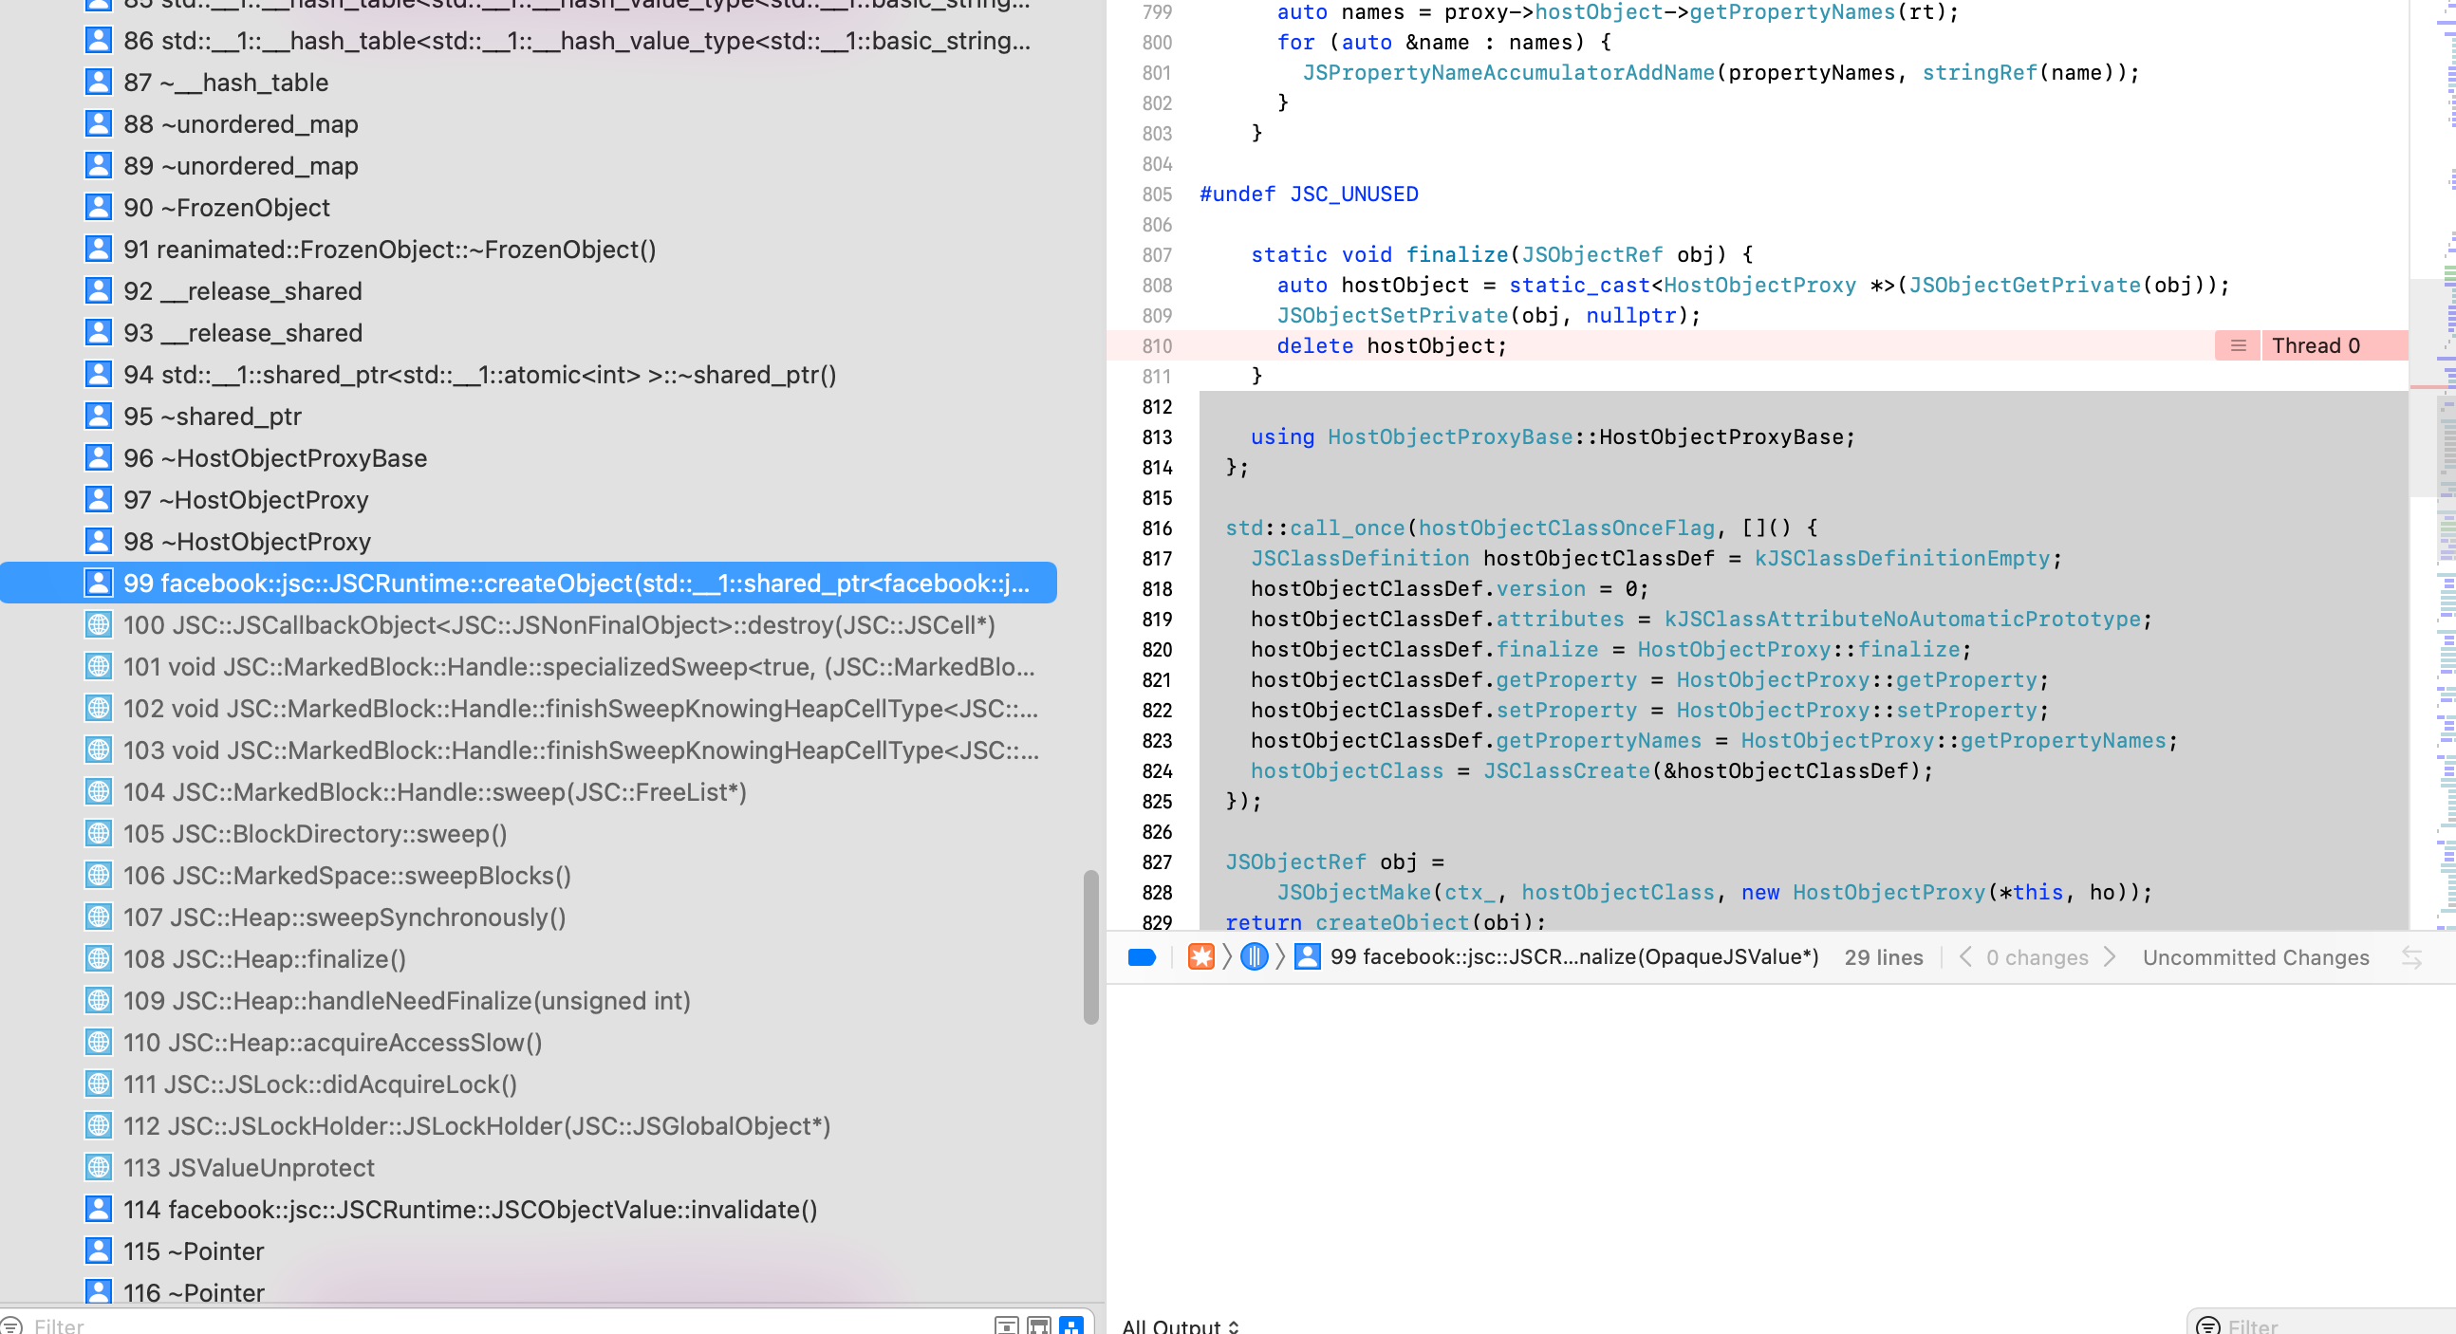The width and height of the screenshot is (2456, 1334).
Task: Click the previous change chevron before '0 changes'
Action: [1966, 957]
